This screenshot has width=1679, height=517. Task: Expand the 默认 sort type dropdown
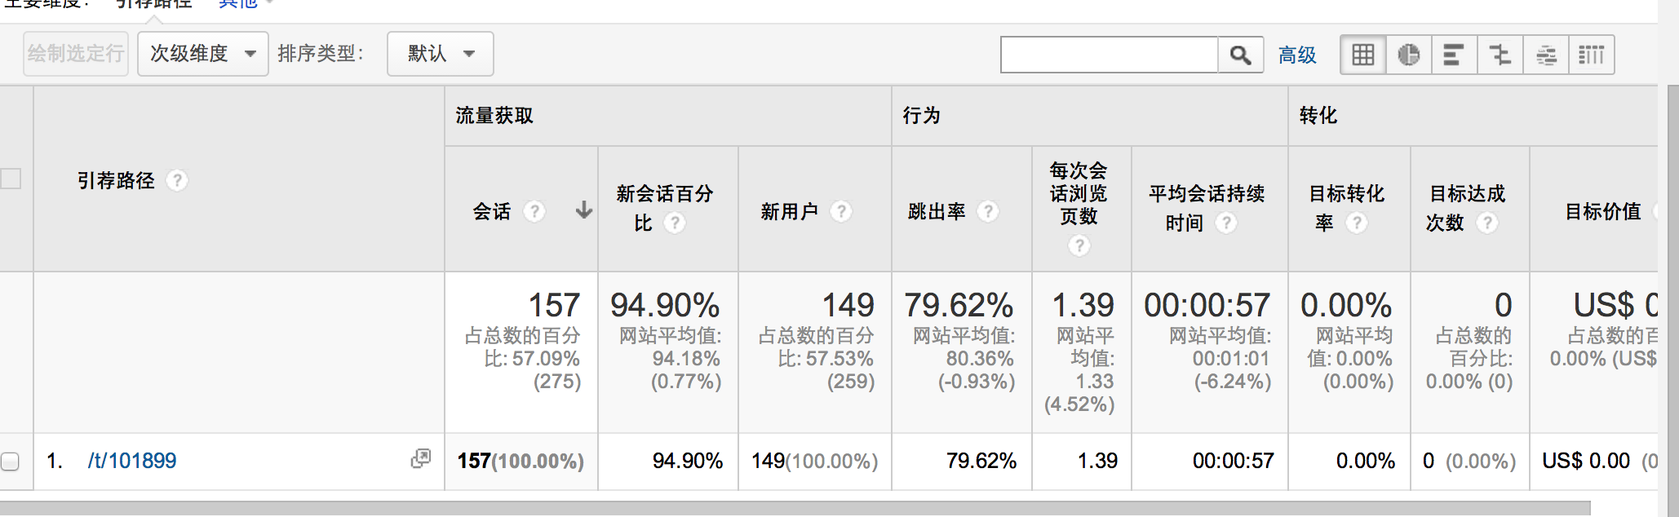point(440,54)
